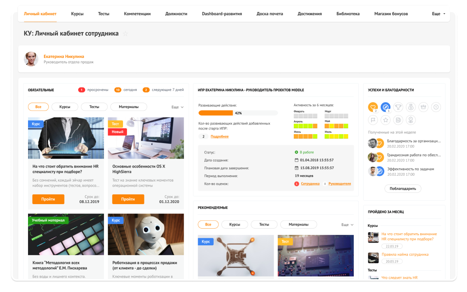Go to 'Доска почета' tab
The width and height of the screenshot is (467, 292).
click(270, 14)
